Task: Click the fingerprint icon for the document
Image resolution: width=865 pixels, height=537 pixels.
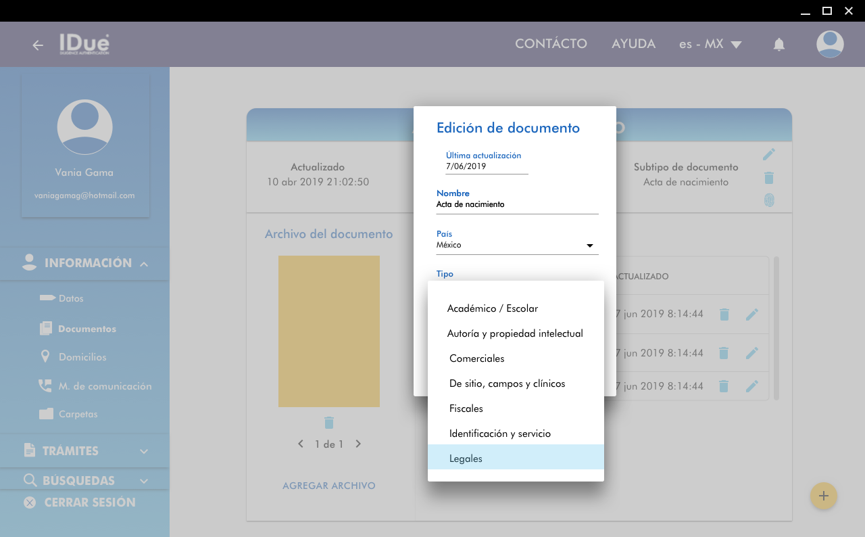Action: 768,200
